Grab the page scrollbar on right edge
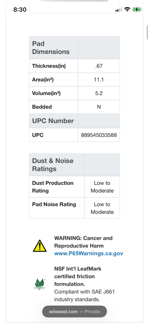149x323 pixels. pyautogui.click(x=147, y=33)
